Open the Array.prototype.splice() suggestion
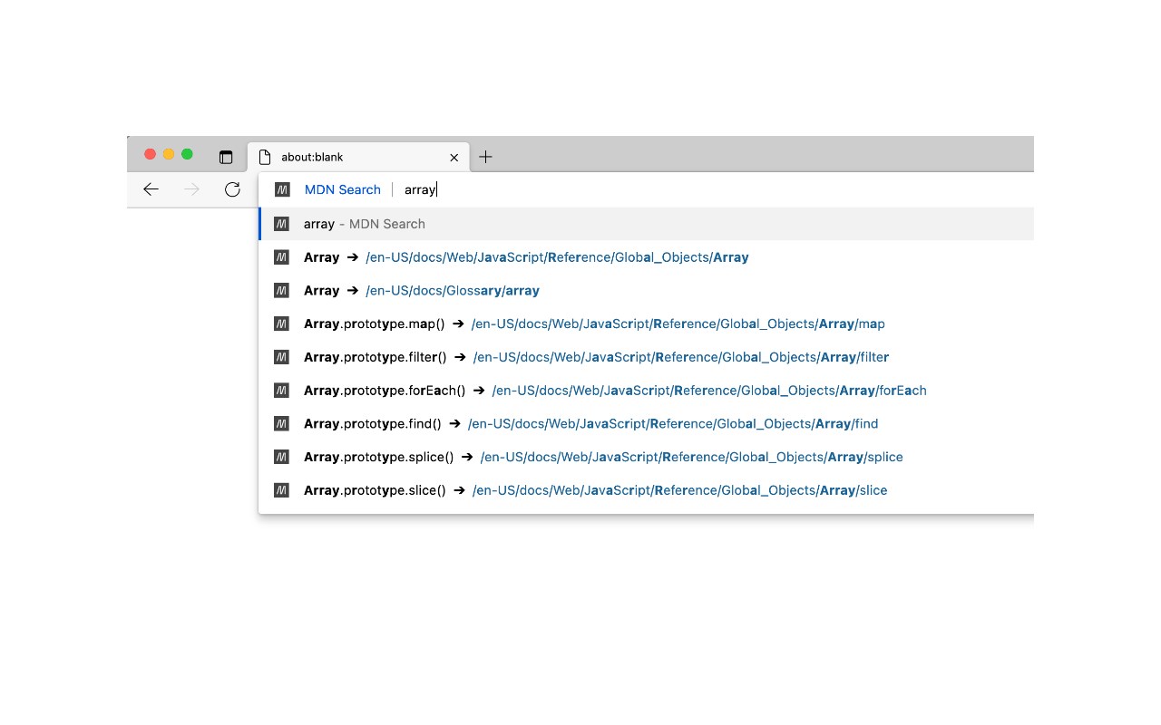This screenshot has height=725, width=1161. tap(603, 457)
